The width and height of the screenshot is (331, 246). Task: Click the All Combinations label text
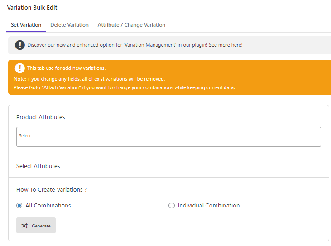[x=48, y=206]
